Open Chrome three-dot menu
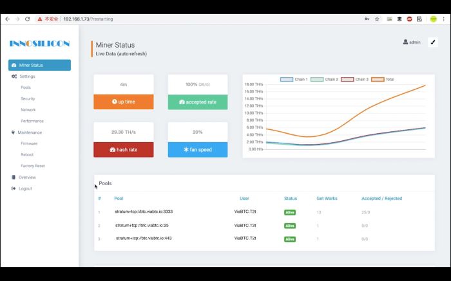Screen dimensions: 451x281 coord(443,19)
